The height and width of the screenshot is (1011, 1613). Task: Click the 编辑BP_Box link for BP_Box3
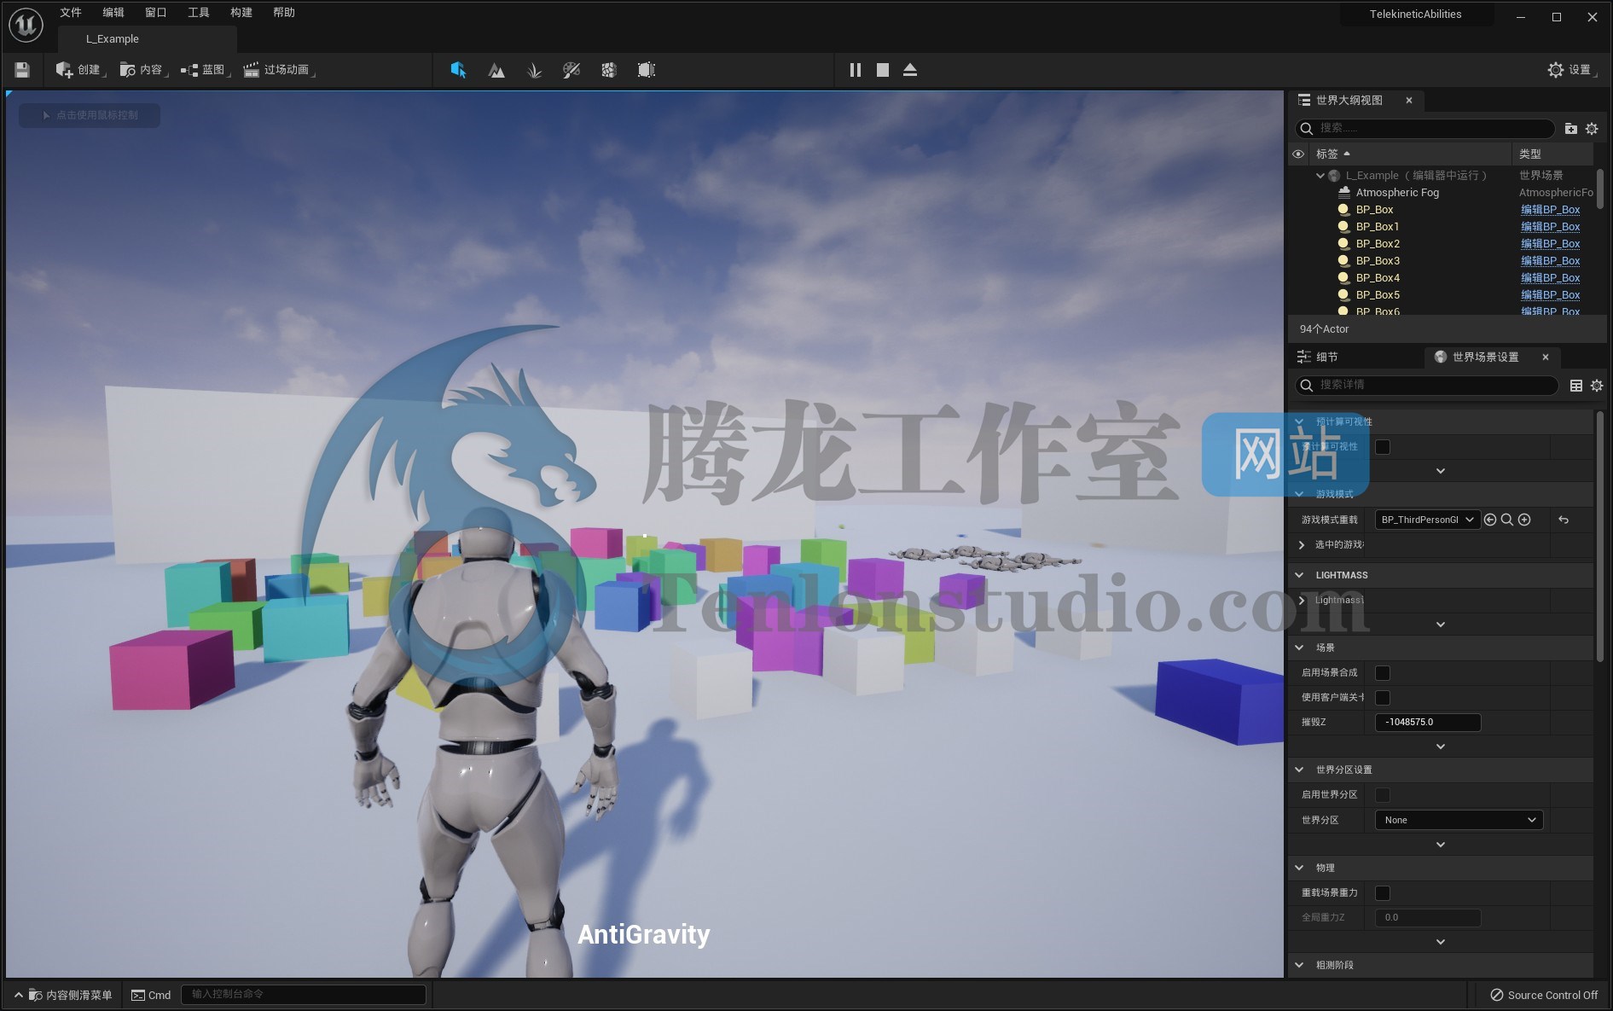coord(1550,261)
